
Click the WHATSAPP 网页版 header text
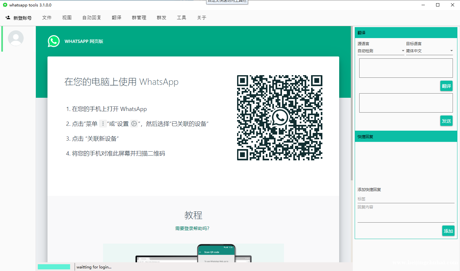click(84, 41)
